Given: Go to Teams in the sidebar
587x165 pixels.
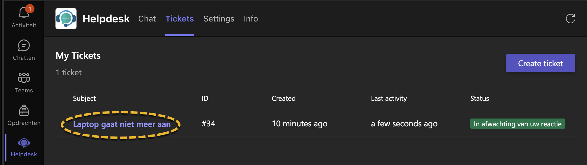Looking at the screenshot, I should click(x=24, y=78).
